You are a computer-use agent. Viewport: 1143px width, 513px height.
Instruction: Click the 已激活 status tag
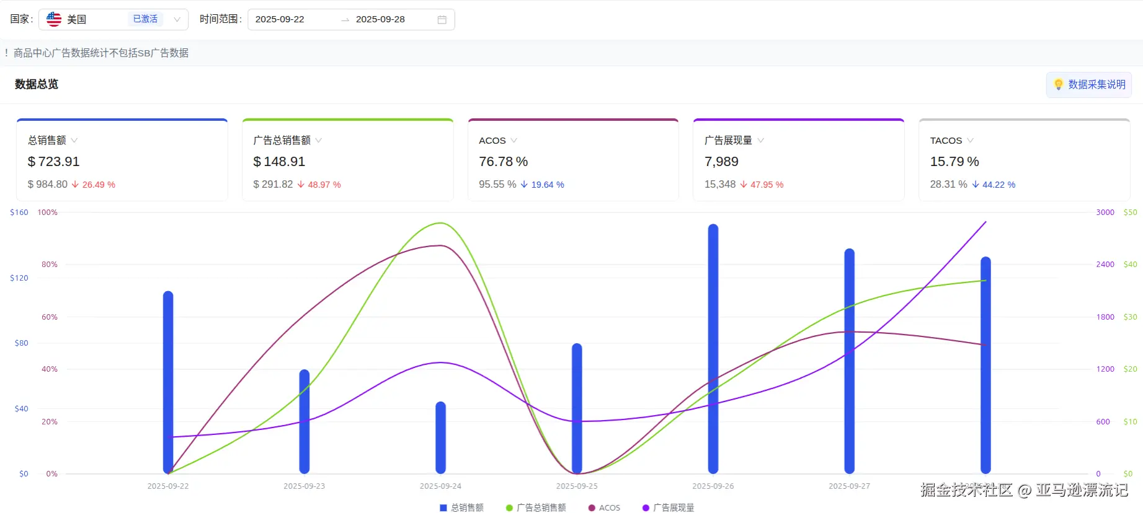click(x=145, y=19)
